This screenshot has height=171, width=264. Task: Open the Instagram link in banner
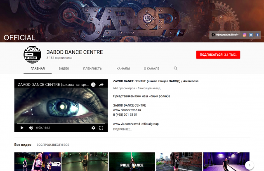(x=245, y=35)
